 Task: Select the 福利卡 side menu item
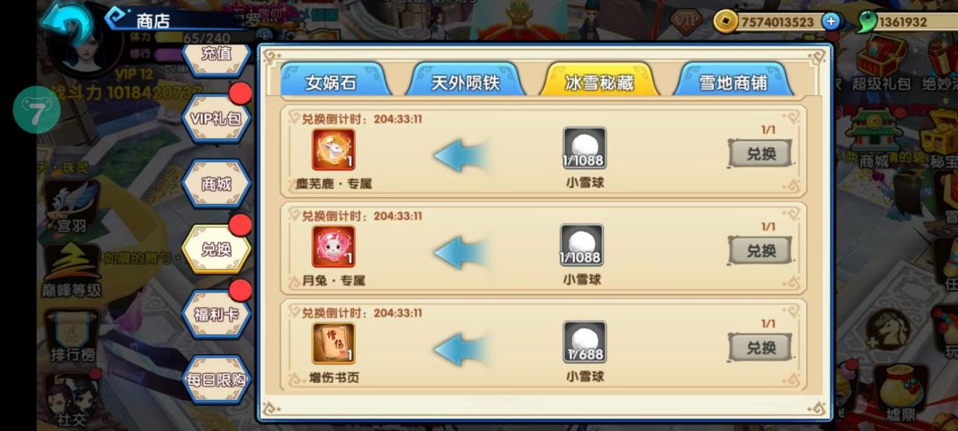[216, 314]
